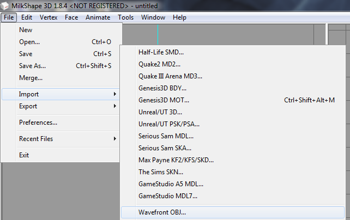Expand the Import submenu
Viewport: 350px width, 220px height.
click(x=61, y=94)
